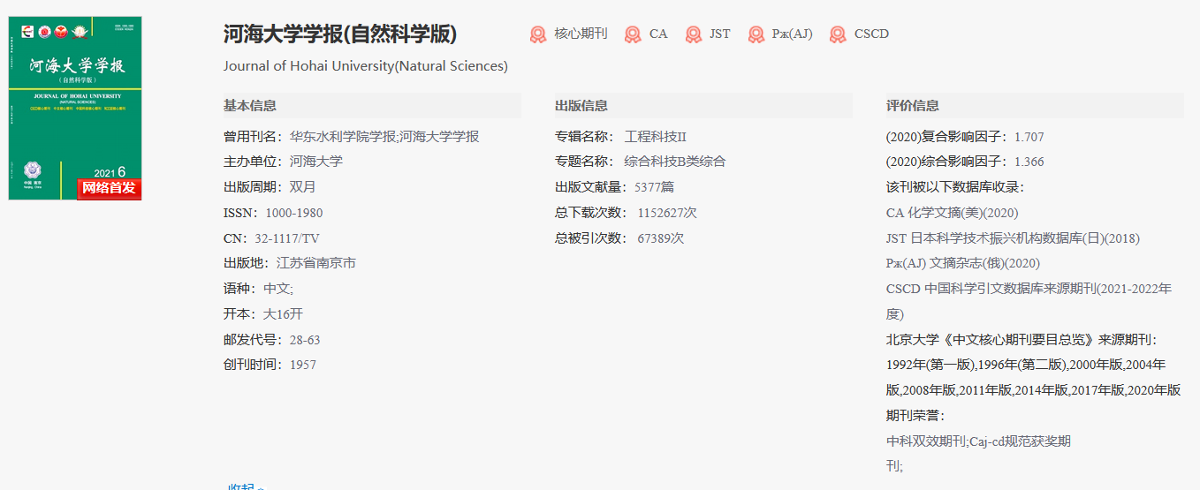Click the 专辑名称 value 工程科技II
1200x490 pixels.
(x=655, y=137)
